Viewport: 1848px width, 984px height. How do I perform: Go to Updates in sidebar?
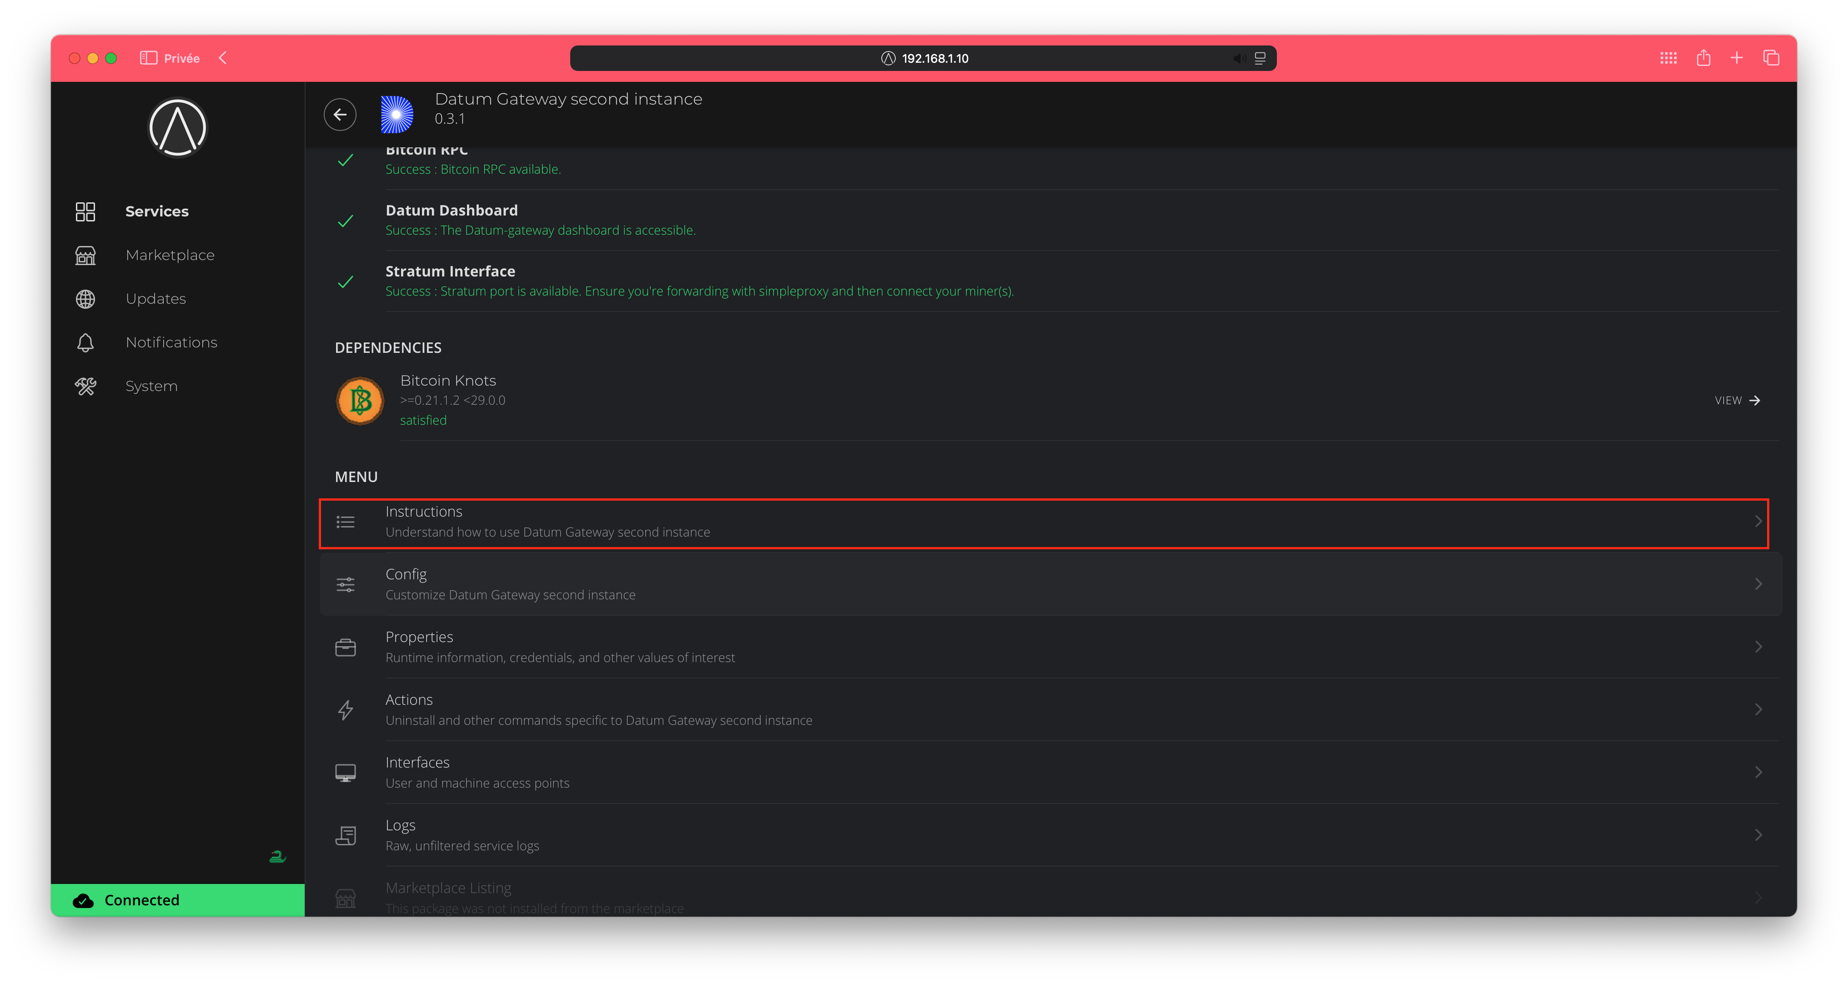pos(155,298)
